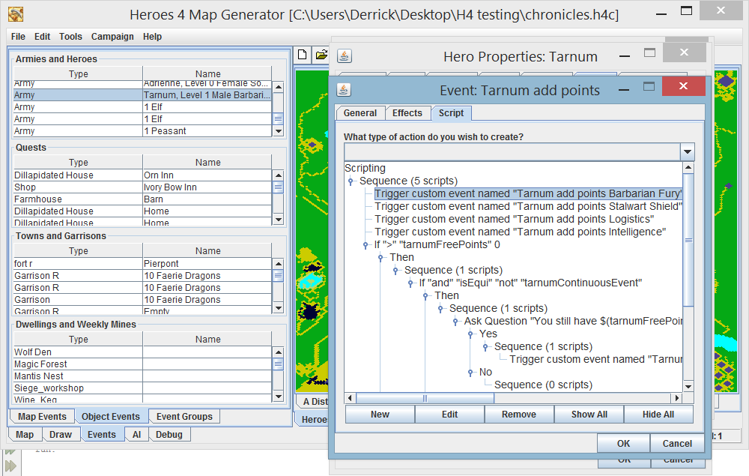Click the New script button
The width and height of the screenshot is (749, 476).
380,415
